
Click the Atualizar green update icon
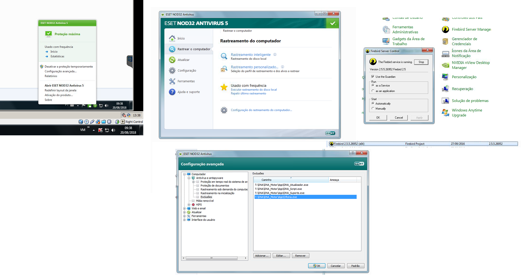point(172,60)
